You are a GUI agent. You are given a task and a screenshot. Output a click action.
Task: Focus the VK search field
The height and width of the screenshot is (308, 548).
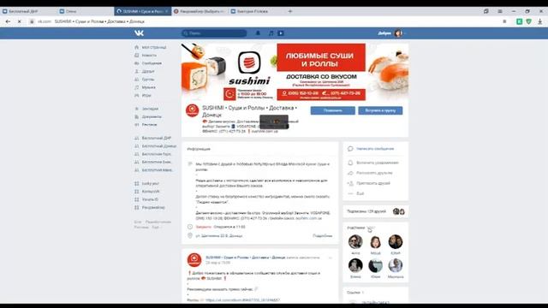point(214,33)
